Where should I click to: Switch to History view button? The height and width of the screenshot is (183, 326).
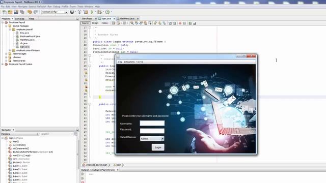105,23
